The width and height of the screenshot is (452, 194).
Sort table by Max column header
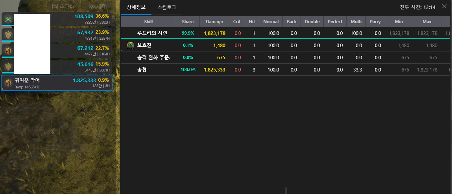(427, 22)
